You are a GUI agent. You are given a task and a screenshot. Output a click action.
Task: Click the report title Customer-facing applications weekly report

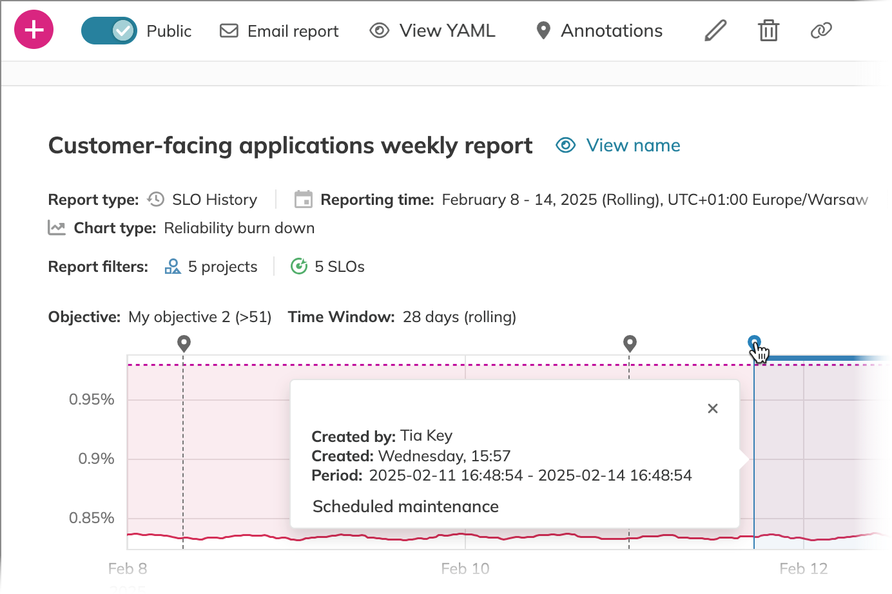tap(291, 146)
